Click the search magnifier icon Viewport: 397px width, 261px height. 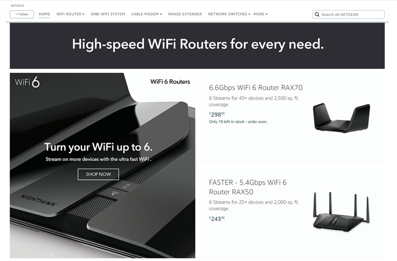click(x=317, y=14)
